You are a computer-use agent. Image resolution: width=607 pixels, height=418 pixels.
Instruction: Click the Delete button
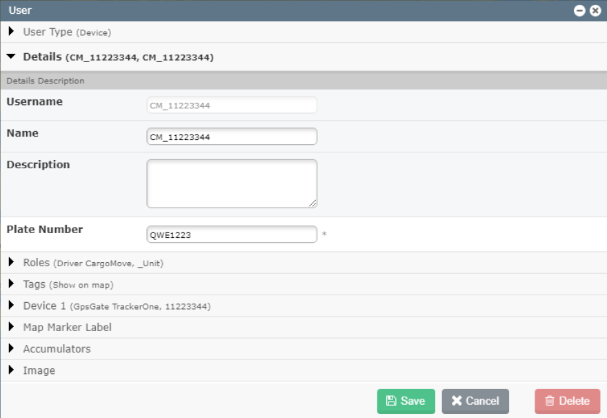click(568, 401)
